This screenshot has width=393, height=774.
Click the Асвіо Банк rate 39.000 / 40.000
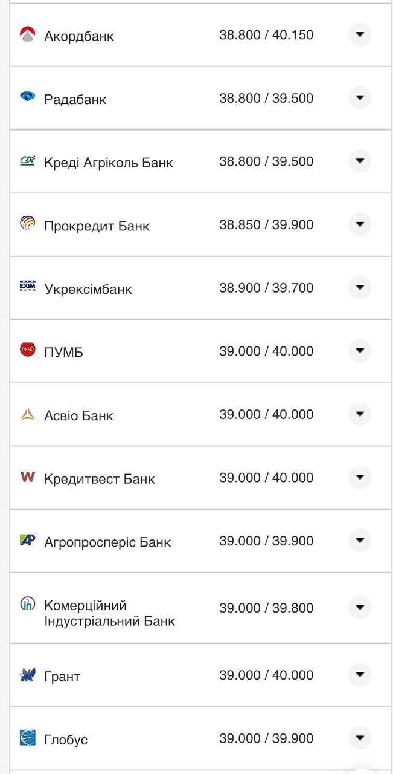266,414
